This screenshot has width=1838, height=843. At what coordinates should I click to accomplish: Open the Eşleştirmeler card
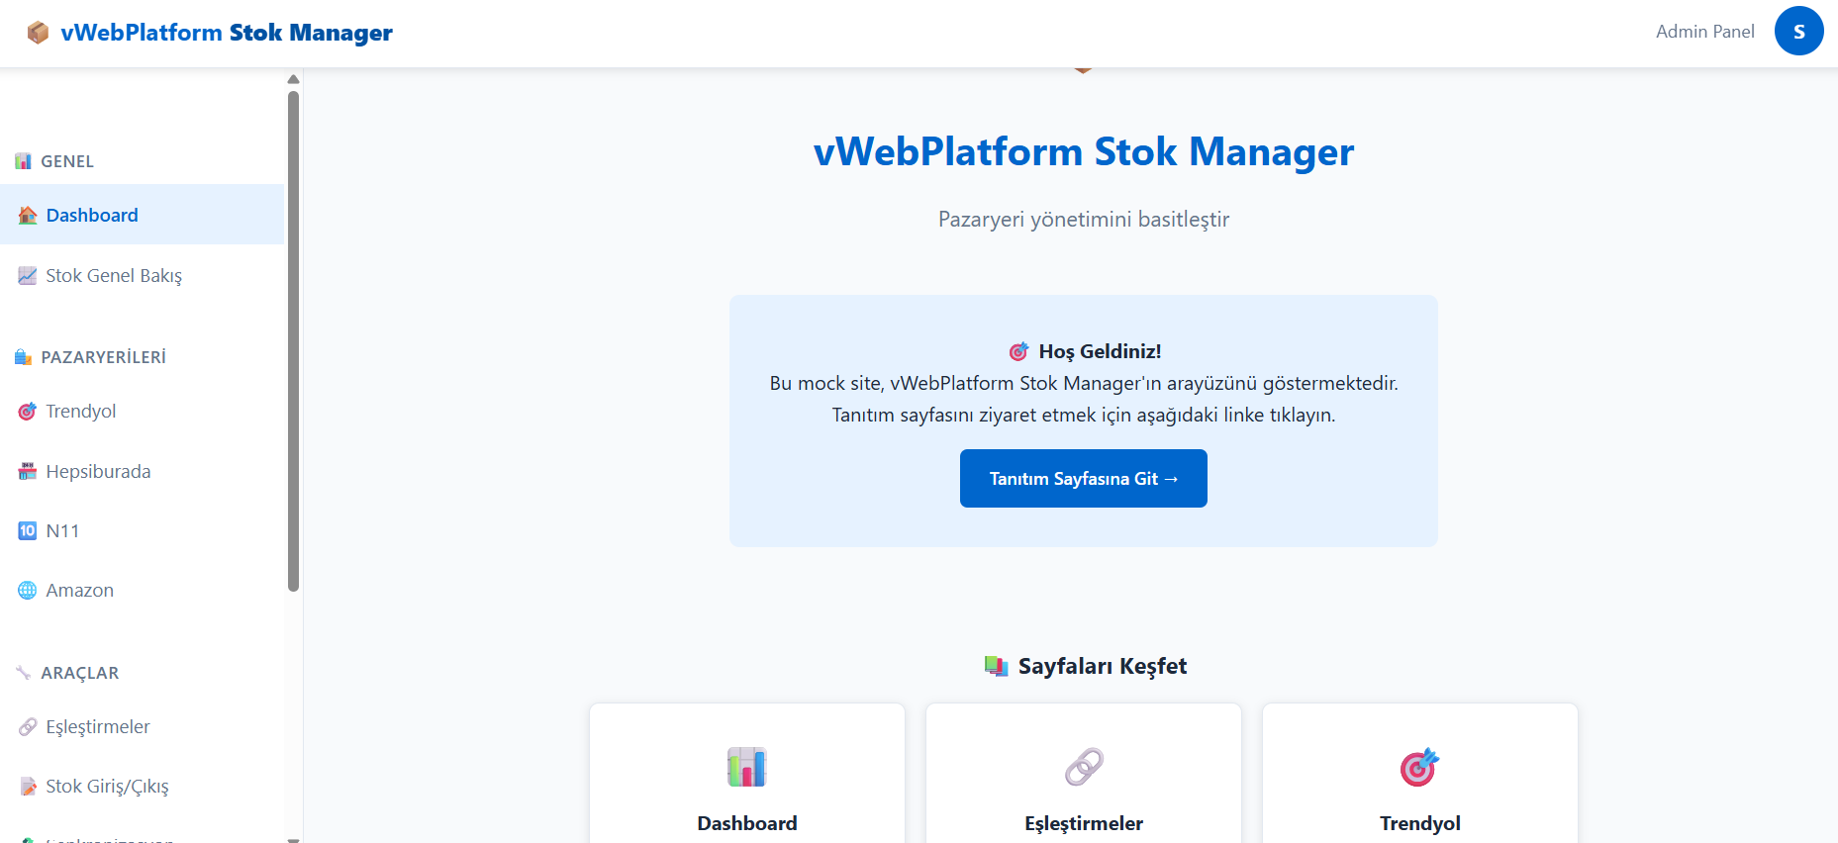(x=1084, y=774)
